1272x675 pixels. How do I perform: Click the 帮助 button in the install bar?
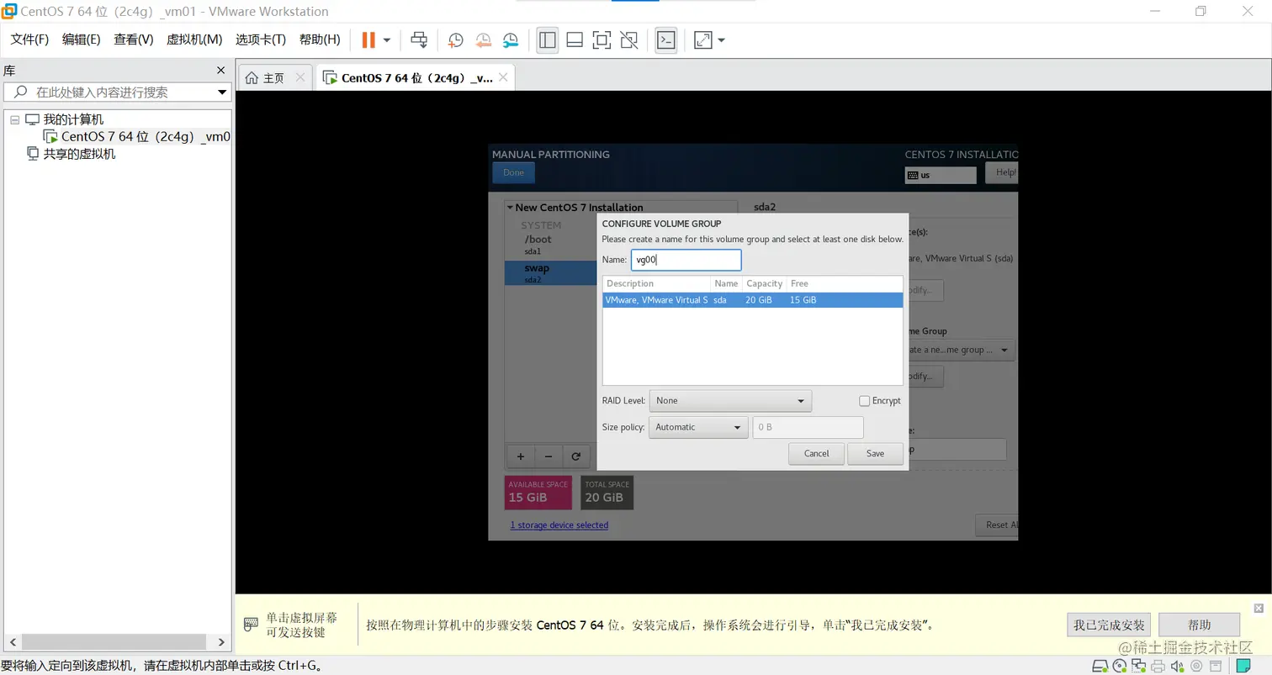(x=1200, y=625)
